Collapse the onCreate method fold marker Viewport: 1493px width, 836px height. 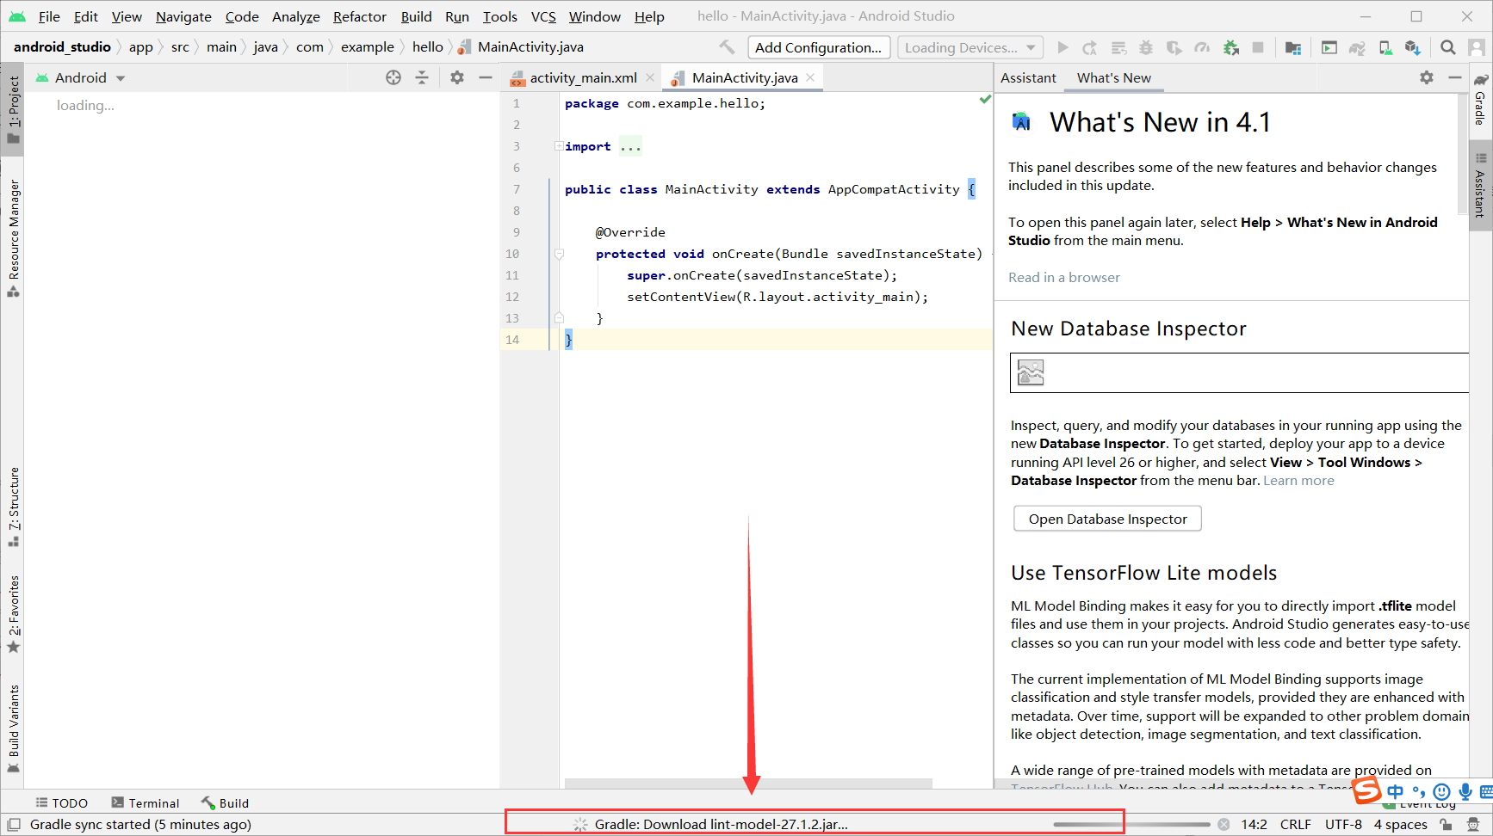(559, 254)
